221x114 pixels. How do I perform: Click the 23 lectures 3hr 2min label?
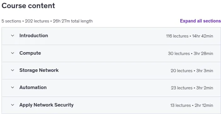point(192,88)
